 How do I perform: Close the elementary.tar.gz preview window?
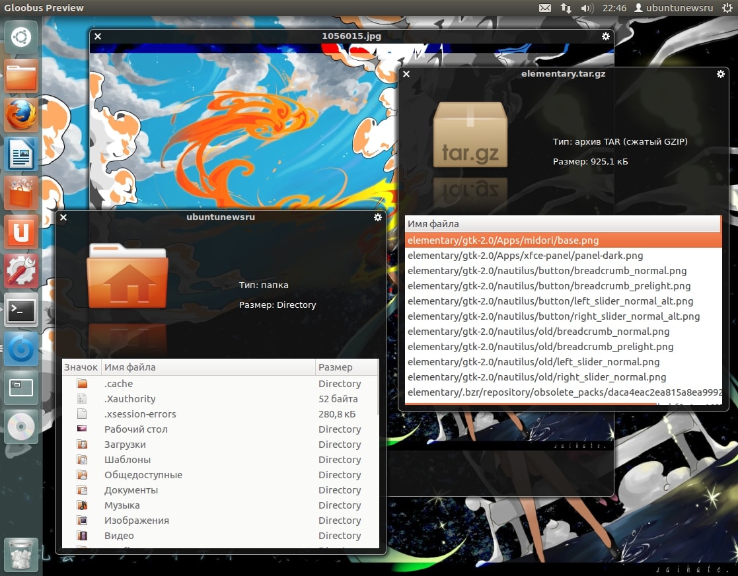[406, 74]
